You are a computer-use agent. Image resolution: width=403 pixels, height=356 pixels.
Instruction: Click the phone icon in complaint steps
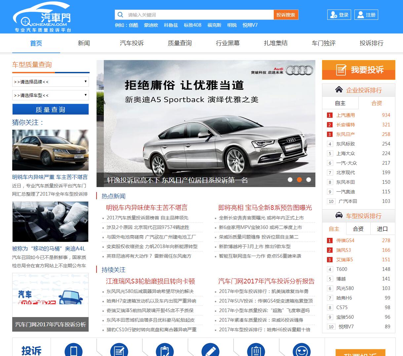73,350
